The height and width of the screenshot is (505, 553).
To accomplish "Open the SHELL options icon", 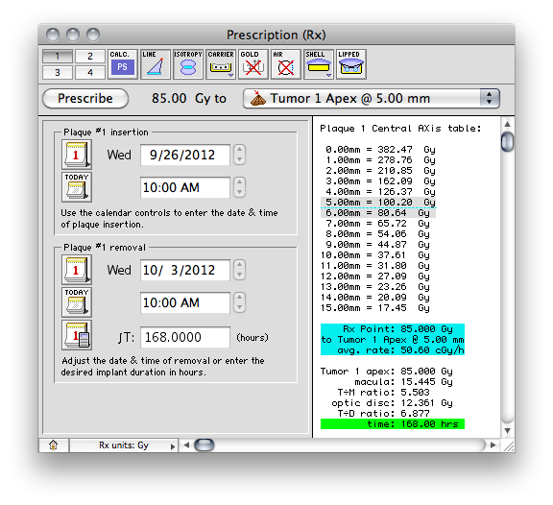I will click(318, 63).
